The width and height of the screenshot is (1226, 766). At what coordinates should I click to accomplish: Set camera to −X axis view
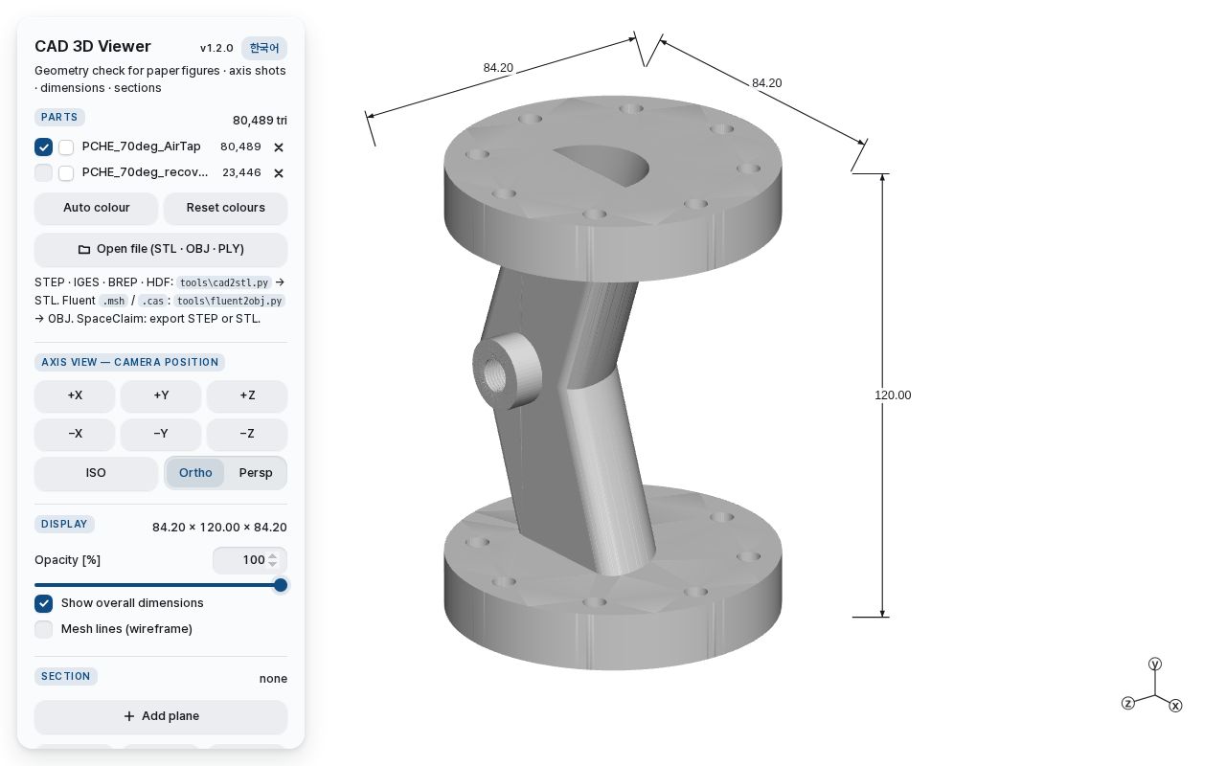(x=75, y=434)
